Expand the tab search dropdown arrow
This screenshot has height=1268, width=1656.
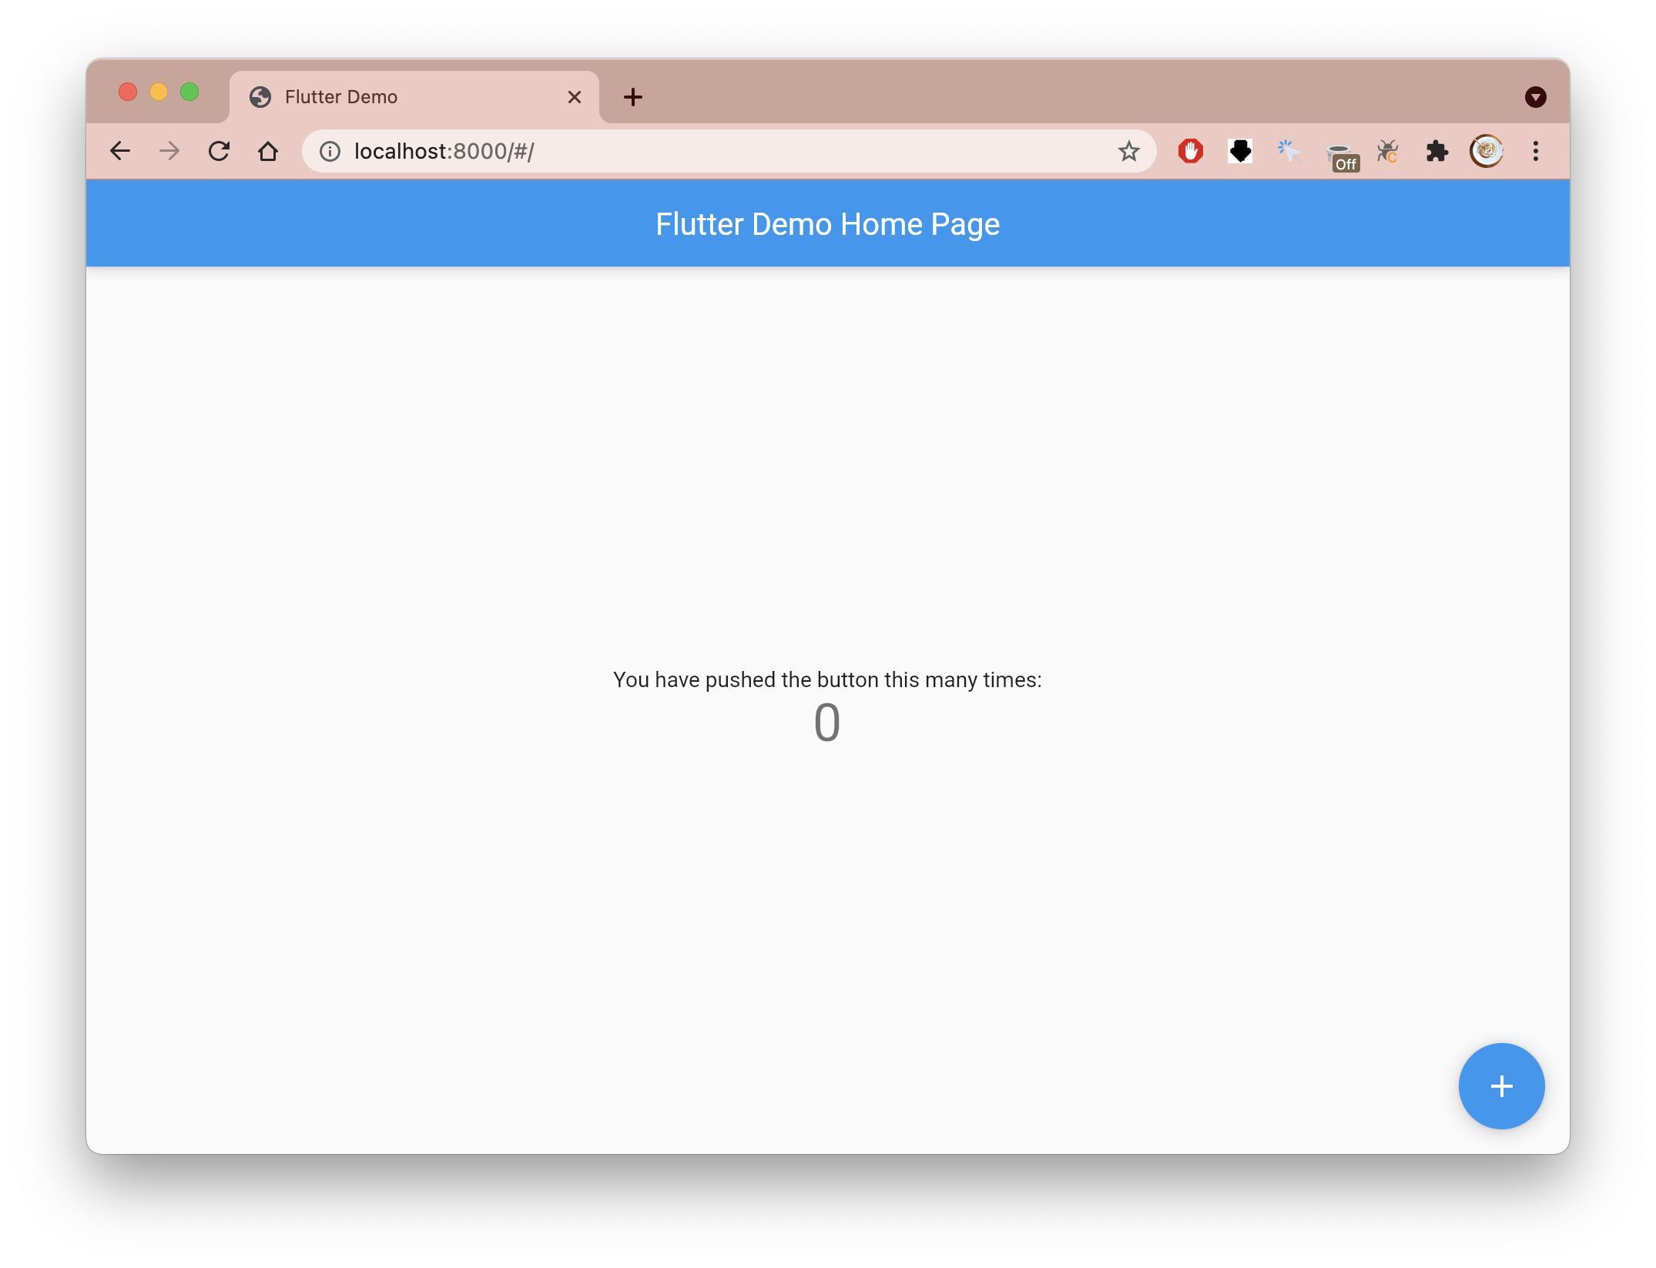(1535, 97)
